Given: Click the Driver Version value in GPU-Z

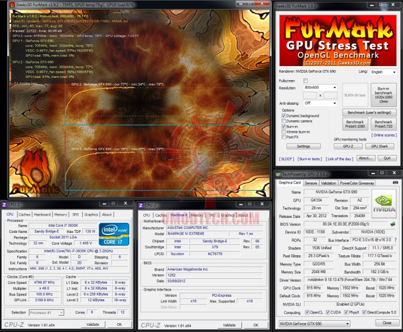Looking at the screenshot, I should [x=350, y=280].
